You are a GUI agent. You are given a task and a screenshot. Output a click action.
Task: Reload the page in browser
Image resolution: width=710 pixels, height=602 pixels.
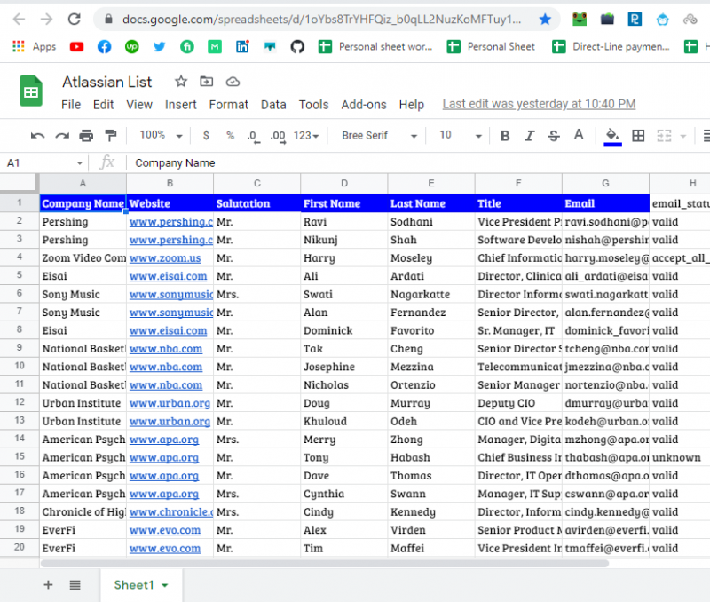[75, 19]
